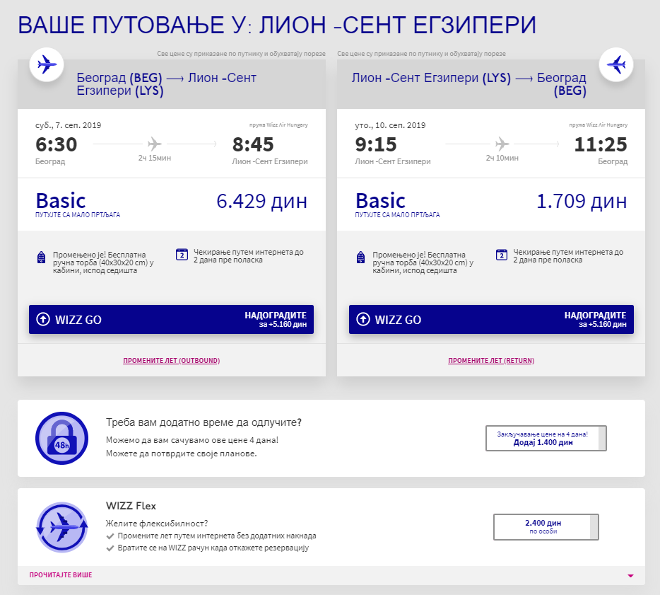Click the upgrade arrow icon on return WIZZ GO
The width and height of the screenshot is (660, 595).
(363, 319)
